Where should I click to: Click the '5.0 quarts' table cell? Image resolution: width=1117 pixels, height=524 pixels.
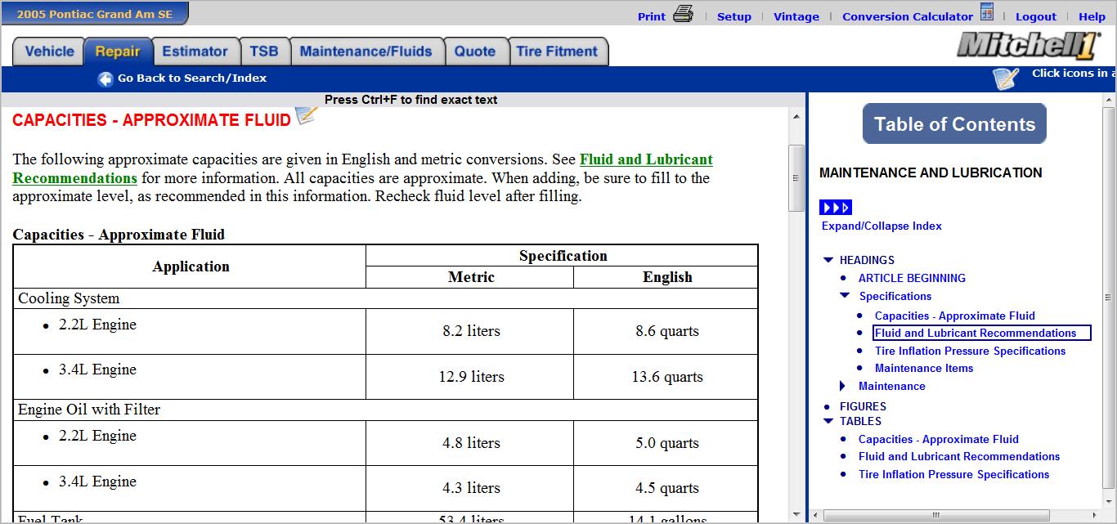click(667, 443)
